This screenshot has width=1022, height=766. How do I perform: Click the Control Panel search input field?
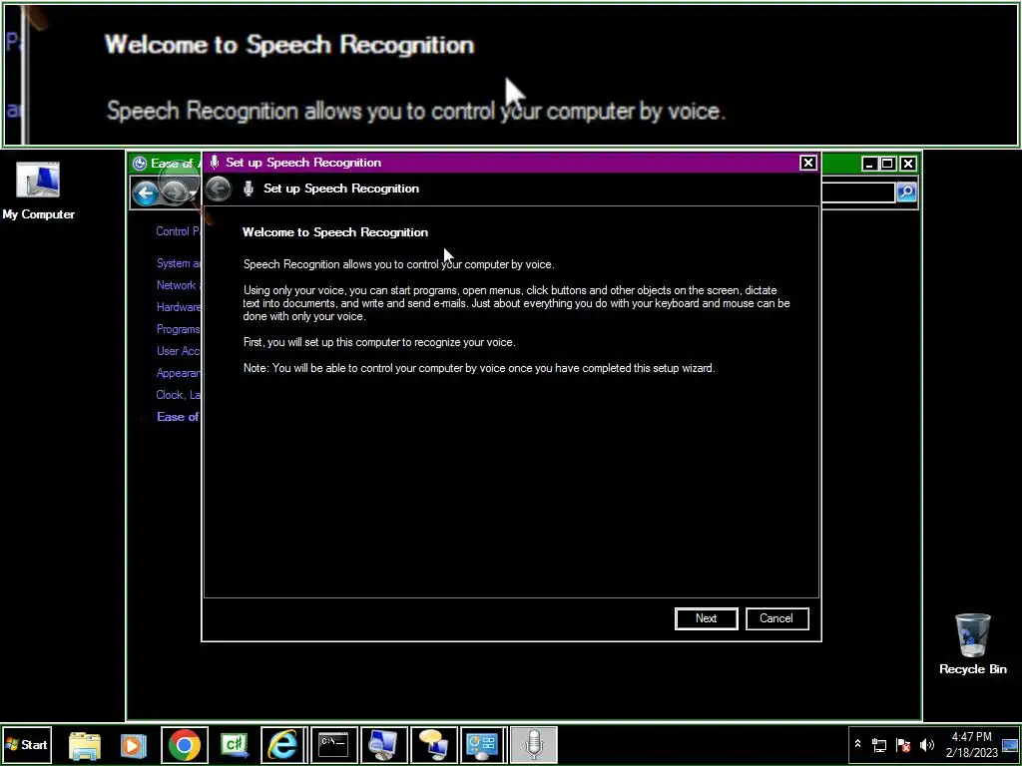click(859, 192)
